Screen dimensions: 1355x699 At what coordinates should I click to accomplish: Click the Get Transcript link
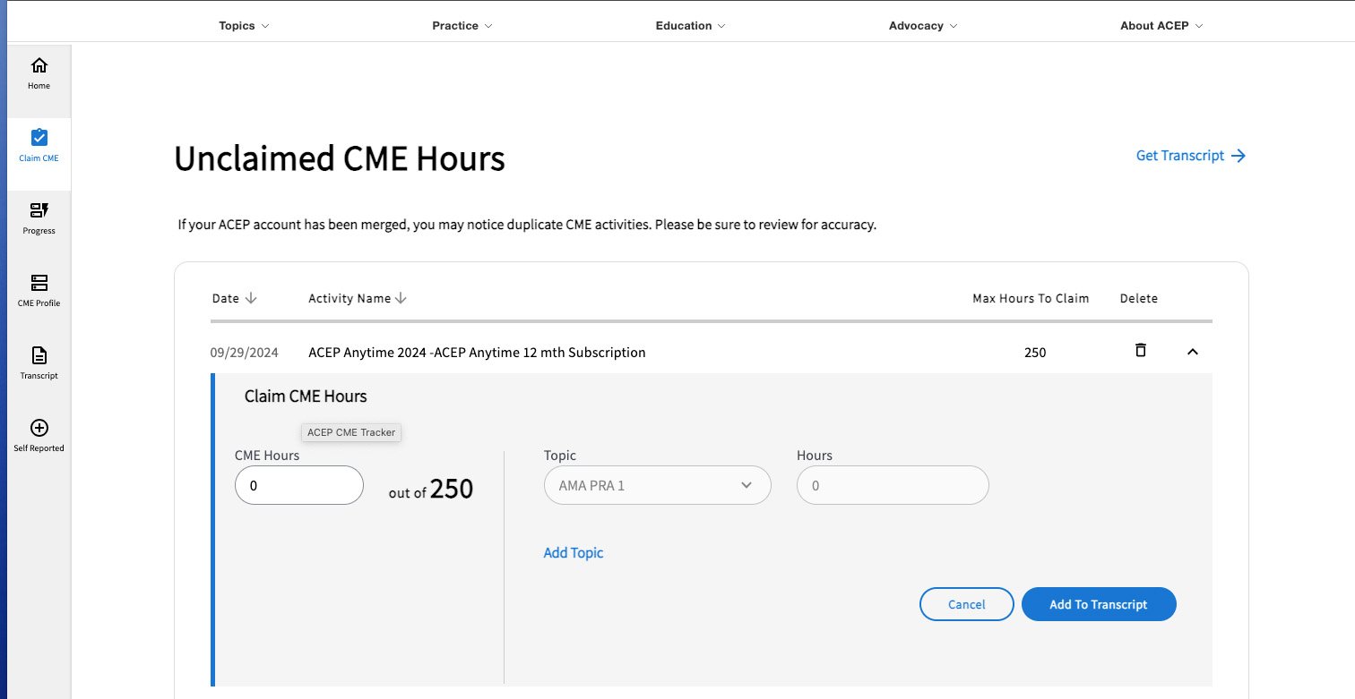[1191, 156]
